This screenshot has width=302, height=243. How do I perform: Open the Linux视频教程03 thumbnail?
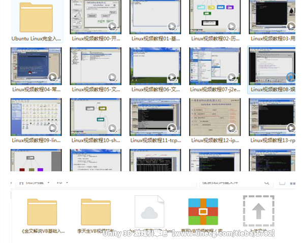coord(272,17)
